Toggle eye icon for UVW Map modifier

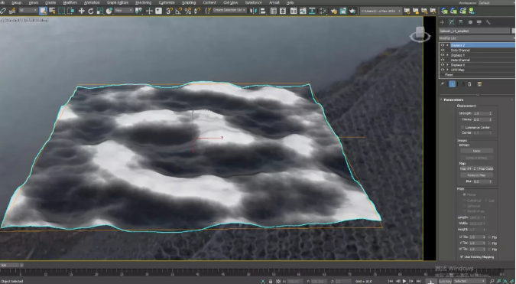[x=443, y=70]
